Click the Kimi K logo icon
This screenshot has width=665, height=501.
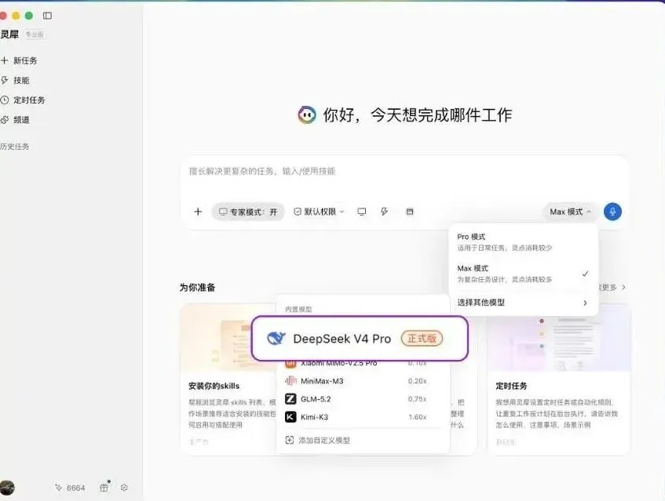[290, 417]
